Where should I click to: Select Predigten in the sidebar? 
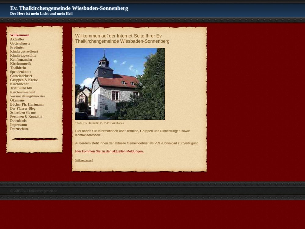pos(17,47)
